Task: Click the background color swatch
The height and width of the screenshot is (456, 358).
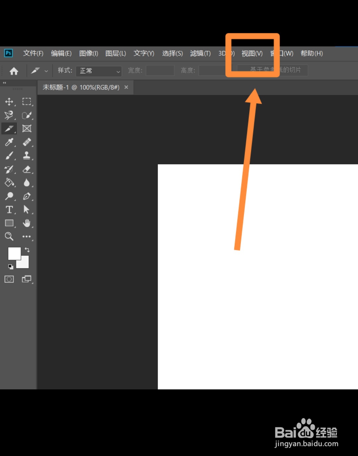Action: [24, 263]
